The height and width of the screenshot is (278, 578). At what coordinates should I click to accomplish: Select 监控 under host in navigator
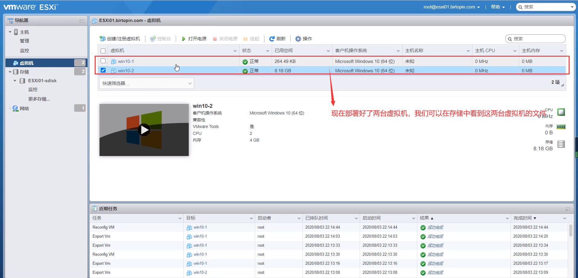pyautogui.click(x=24, y=51)
